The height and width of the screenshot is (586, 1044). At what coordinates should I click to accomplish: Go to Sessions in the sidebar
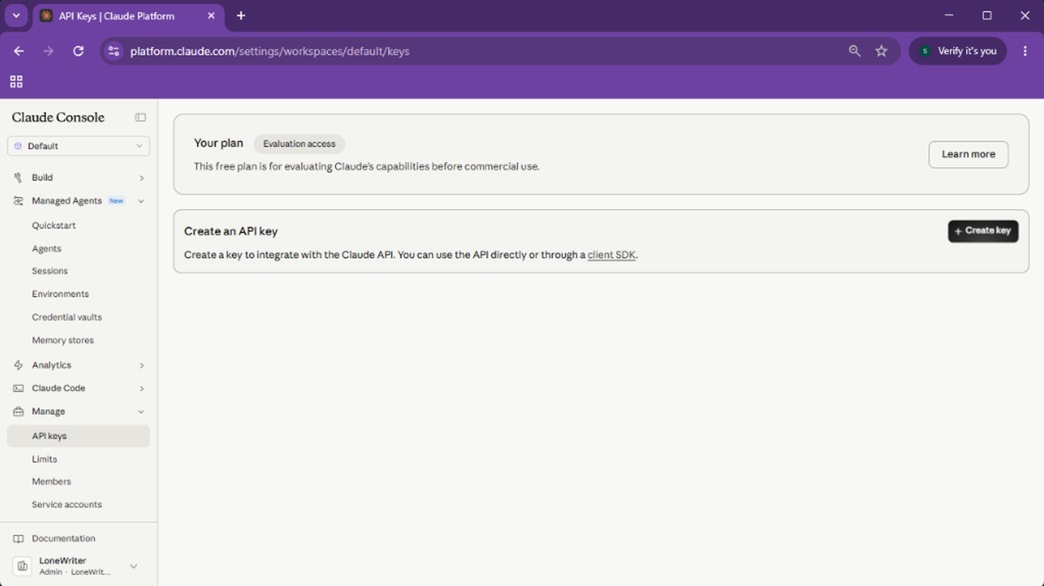tap(50, 271)
